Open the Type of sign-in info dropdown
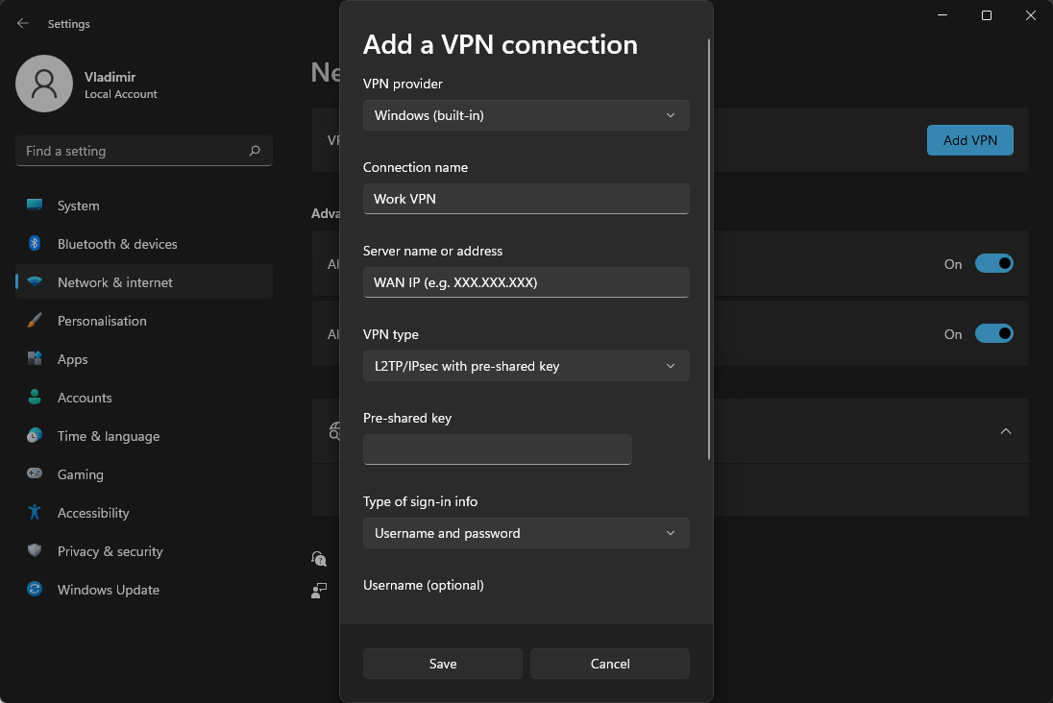The image size is (1053, 703). [x=526, y=533]
